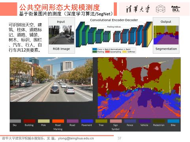Click the RGB Image caption

coord(61,49)
